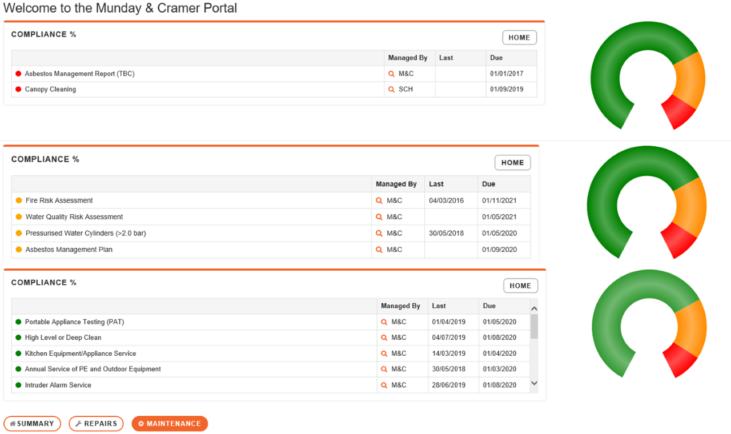The image size is (731, 434).
Task: Click red segment of the bottom donut chart
Action: [681, 360]
